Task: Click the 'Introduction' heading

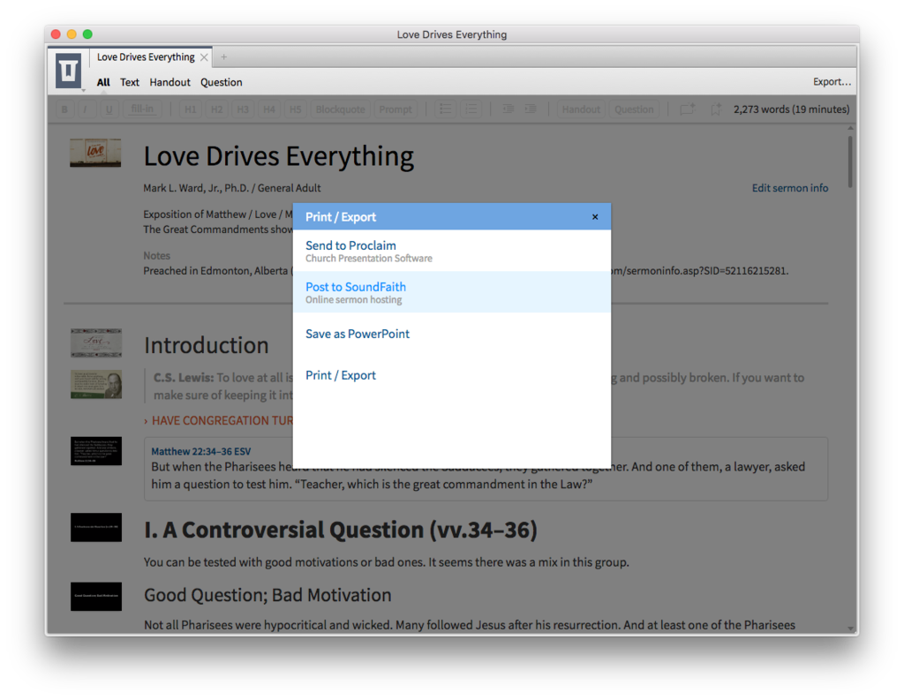Action: (206, 345)
